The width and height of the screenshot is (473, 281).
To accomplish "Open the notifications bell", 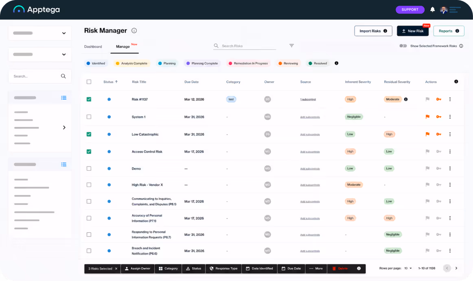I will tap(432, 9).
